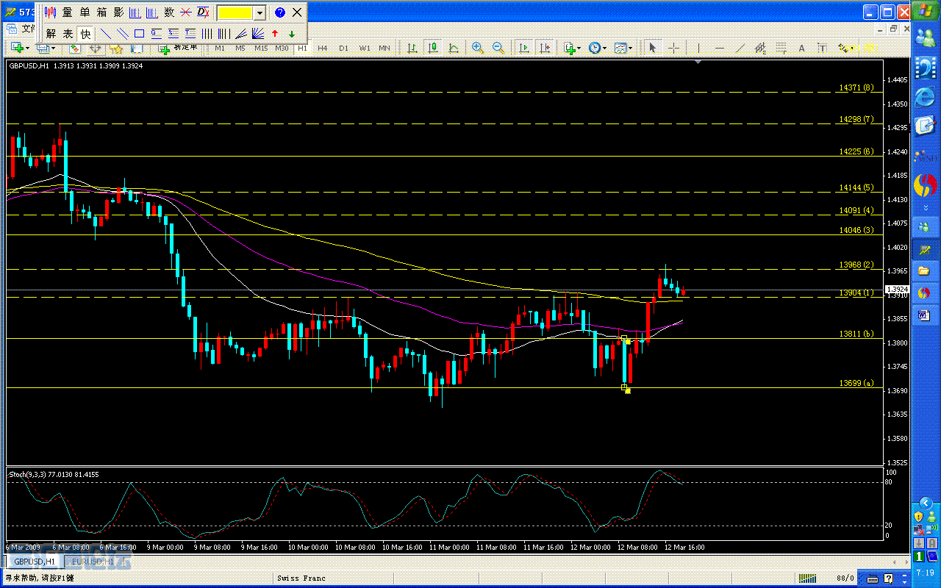Switch to candlestick chart display
Viewport: 941px width, 588px height.
433,49
